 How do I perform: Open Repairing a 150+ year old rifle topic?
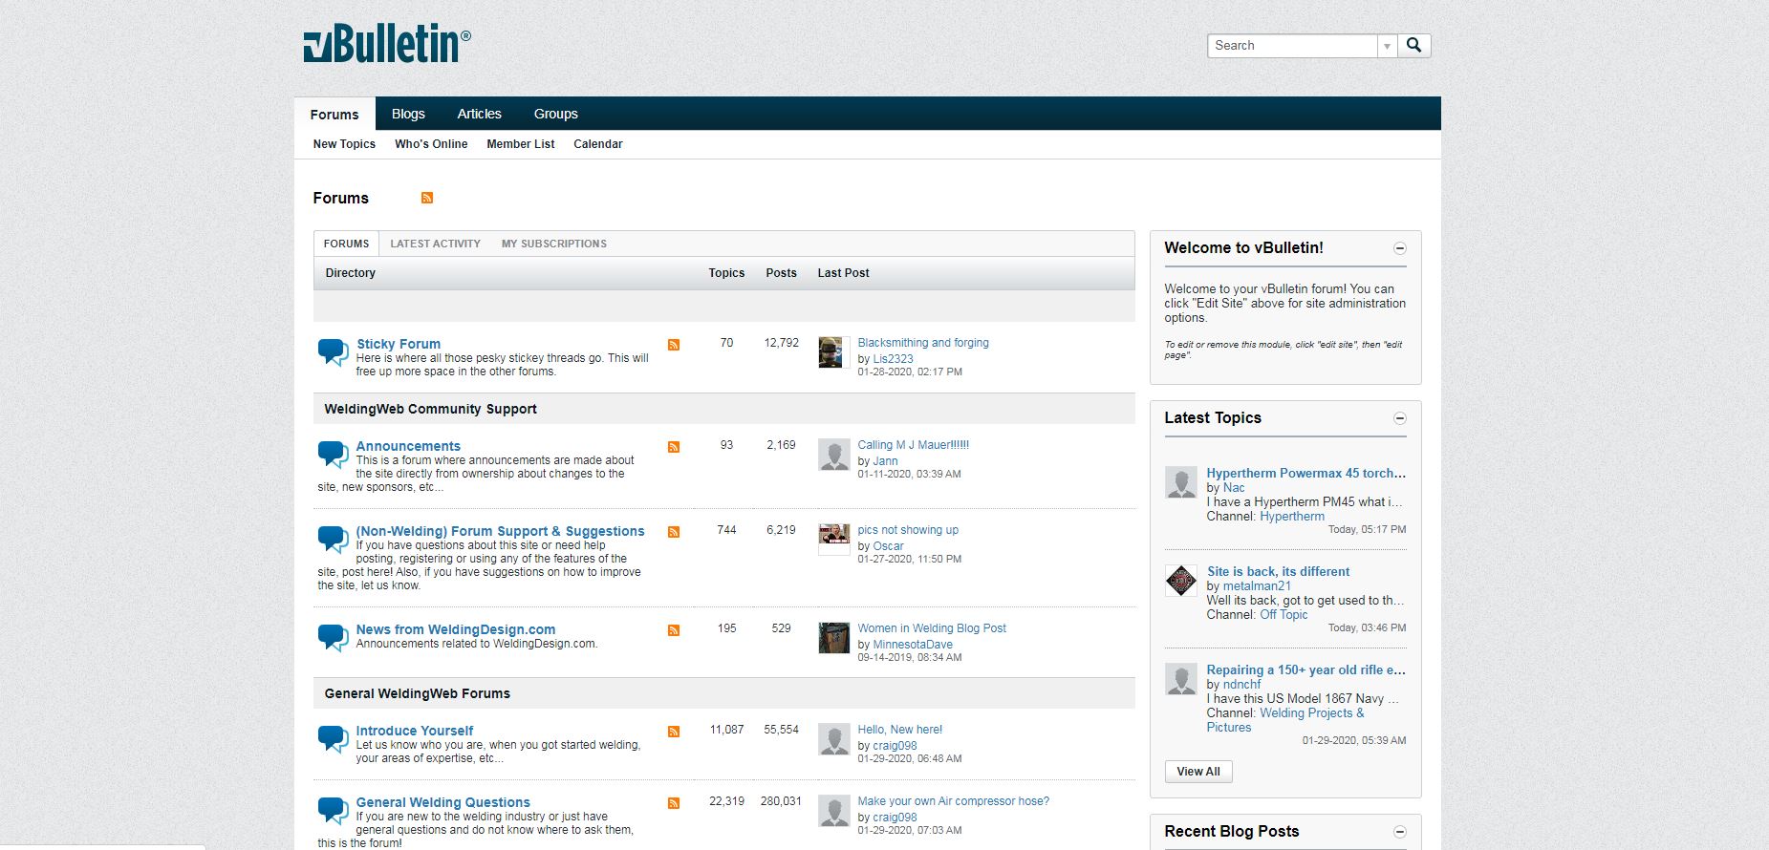[1305, 669]
